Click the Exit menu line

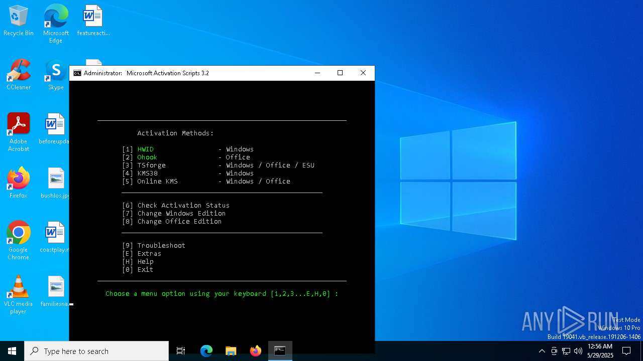pyautogui.click(x=138, y=270)
